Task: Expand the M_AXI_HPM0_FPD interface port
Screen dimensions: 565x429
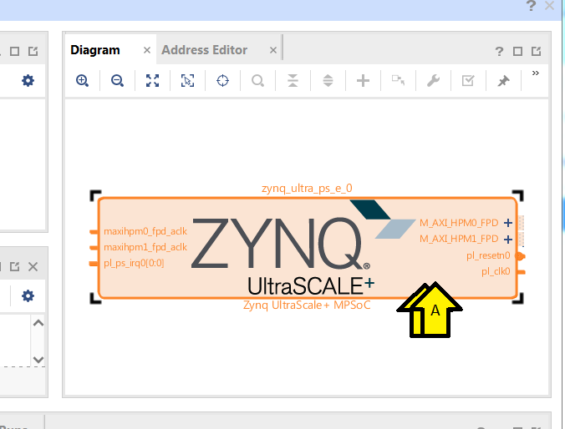Action: point(508,223)
